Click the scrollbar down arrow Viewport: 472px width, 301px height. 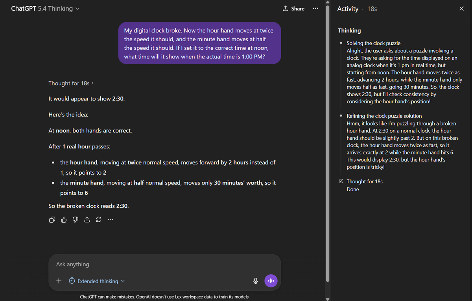pos(327,299)
